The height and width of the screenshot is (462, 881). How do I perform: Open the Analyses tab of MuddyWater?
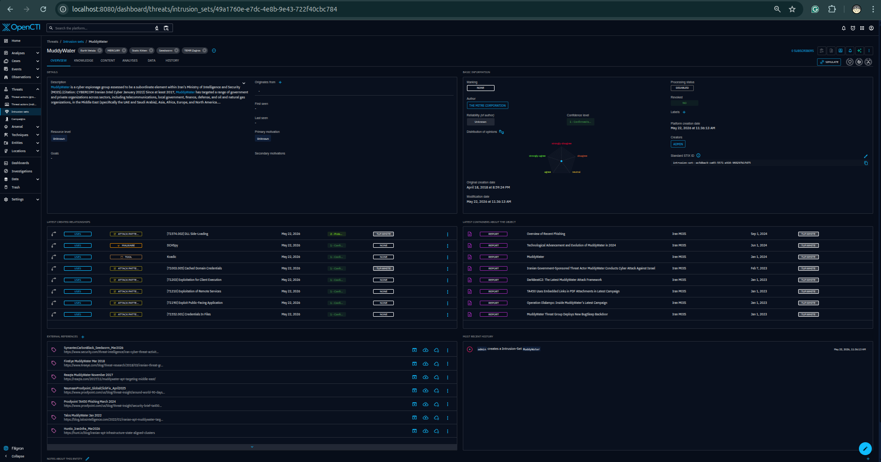130,61
